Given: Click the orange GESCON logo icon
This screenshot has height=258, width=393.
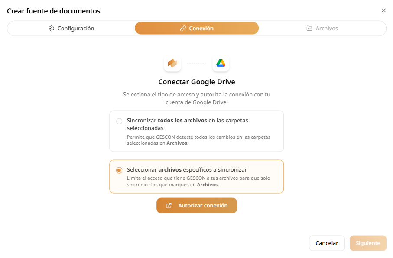Looking at the screenshot, I should click(x=172, y=63).
